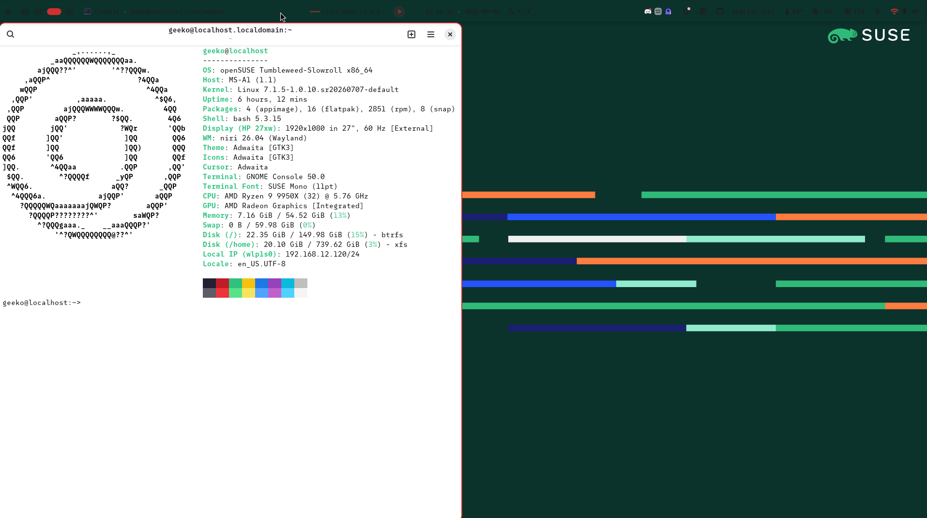Image resolution: width=927 pixels, height=518 pixels.
Task: Click the GPU line 'AMD Radeon Graphics [Integrated]'
Action: click(x=283, y=206)
